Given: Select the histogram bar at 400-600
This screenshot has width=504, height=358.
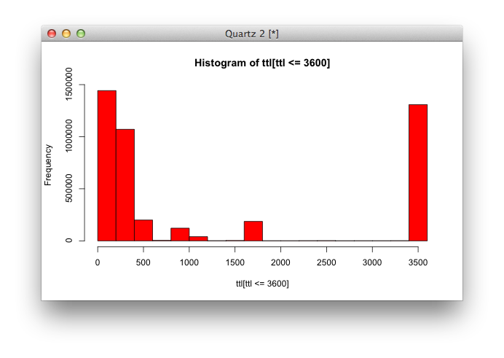Looking at the screenshot, I should [143, 230].
